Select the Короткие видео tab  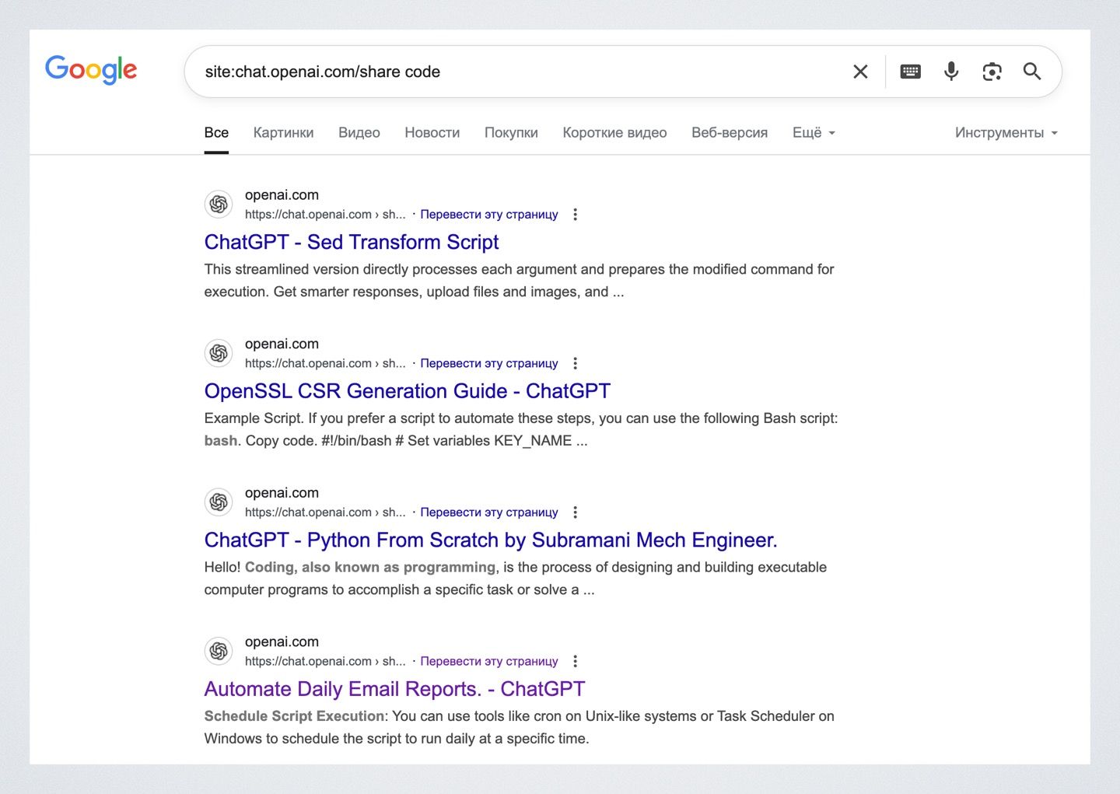[x=614, y=133]
